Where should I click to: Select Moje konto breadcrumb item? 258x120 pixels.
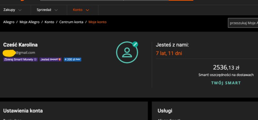97,22
